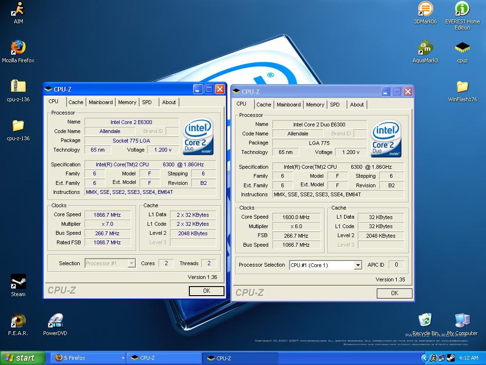486x365 pixels.
Task: Click the Intel Core 2 Duo logo in CPU-Z 1.35 window
Action: (x=386, y=138)
